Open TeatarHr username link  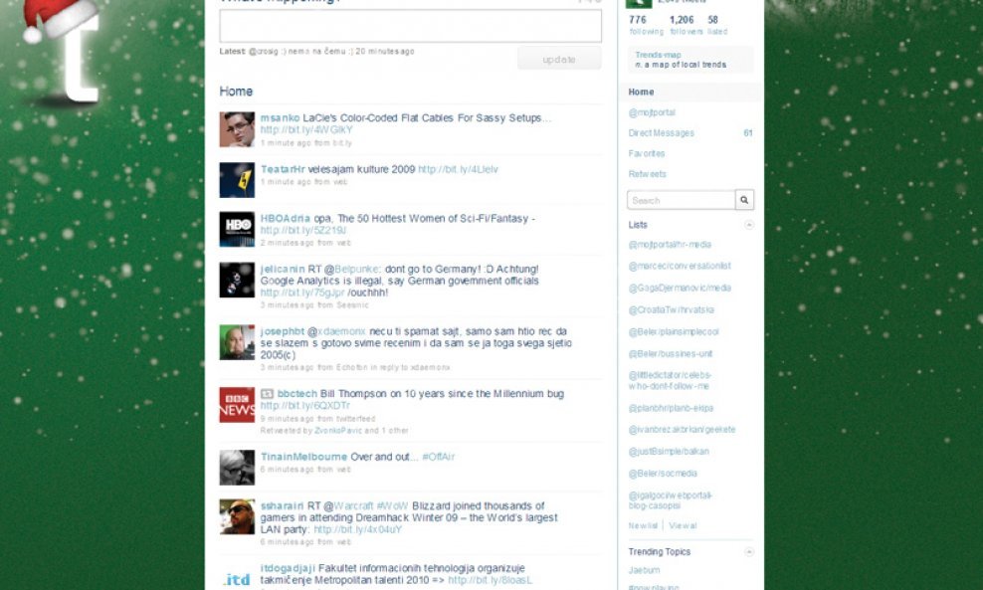pyautogui.click(x=283, y=169)
